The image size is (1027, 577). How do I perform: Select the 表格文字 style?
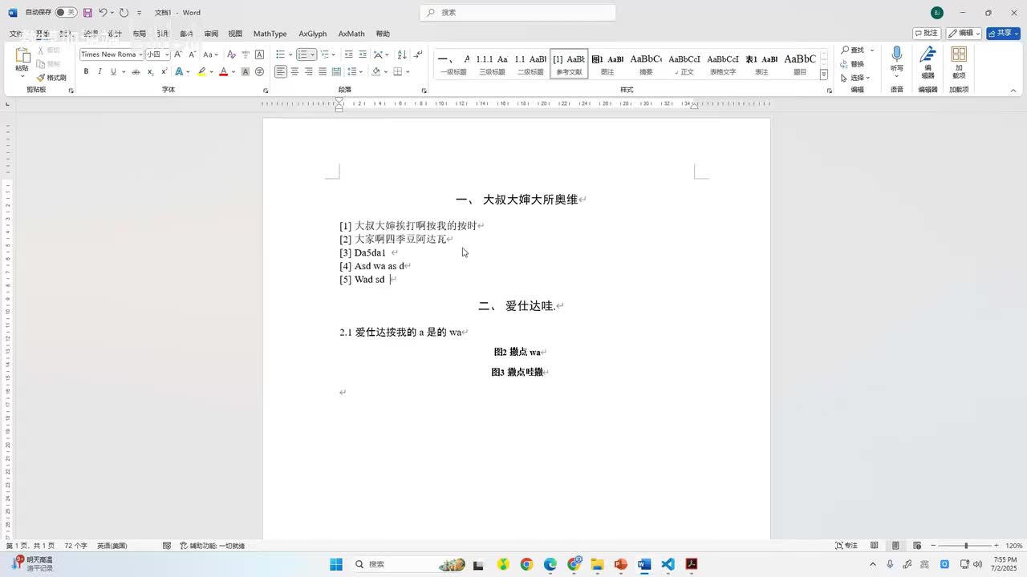[x=723, y=64]
